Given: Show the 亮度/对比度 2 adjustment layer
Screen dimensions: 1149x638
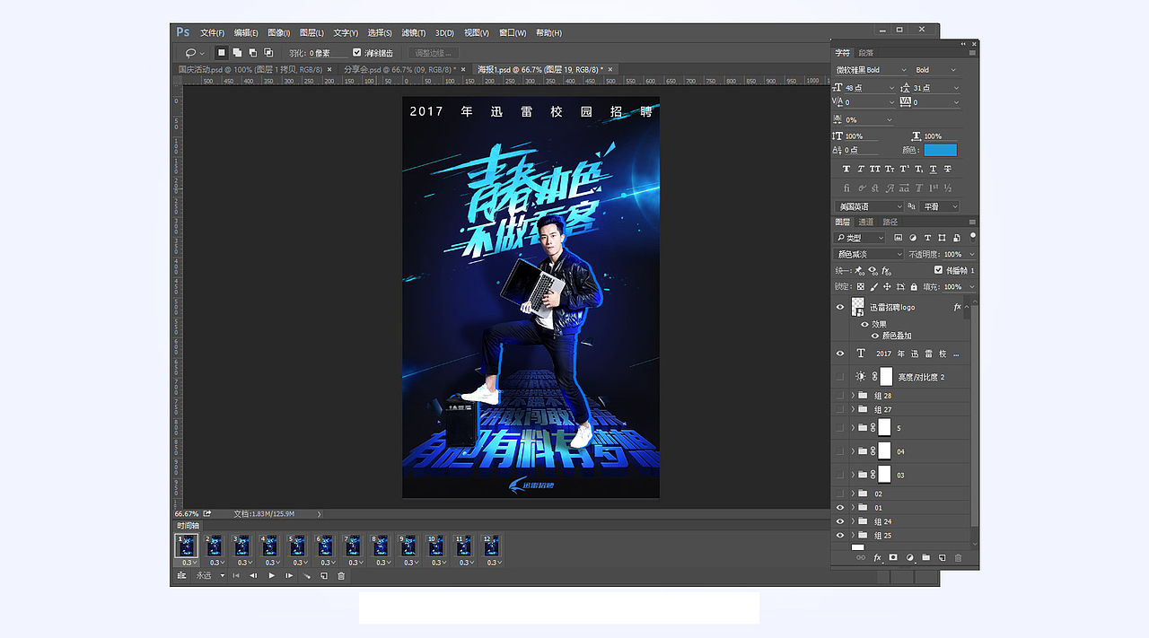Looking at the screenshot, I should [x=840, y=377].
